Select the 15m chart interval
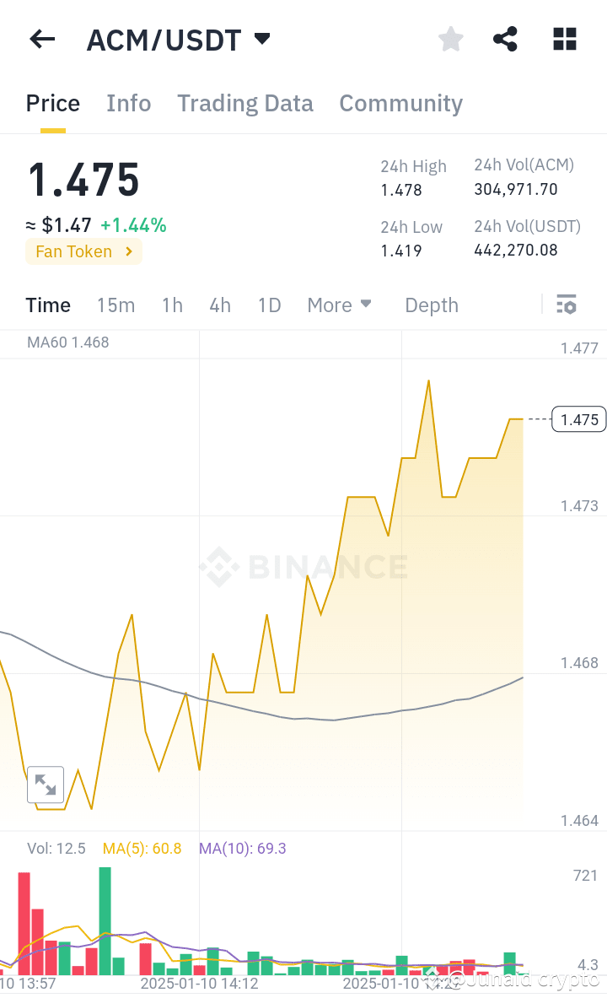607x998 pixels. click(x=115, y=305)
